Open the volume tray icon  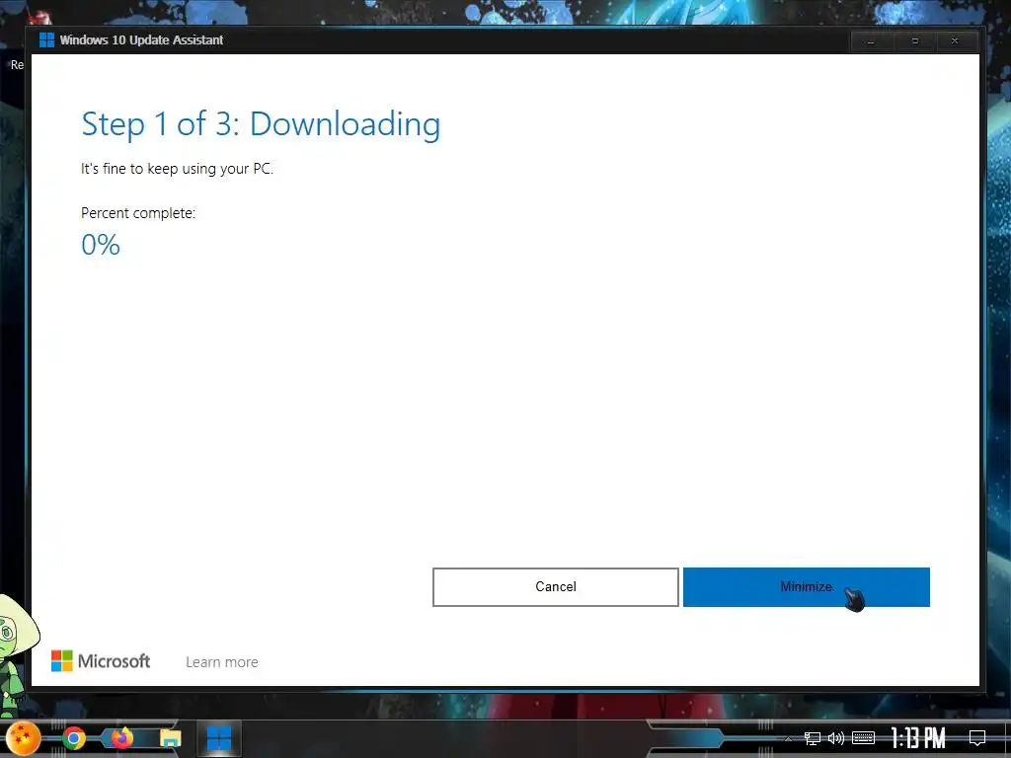coord(835,738)
